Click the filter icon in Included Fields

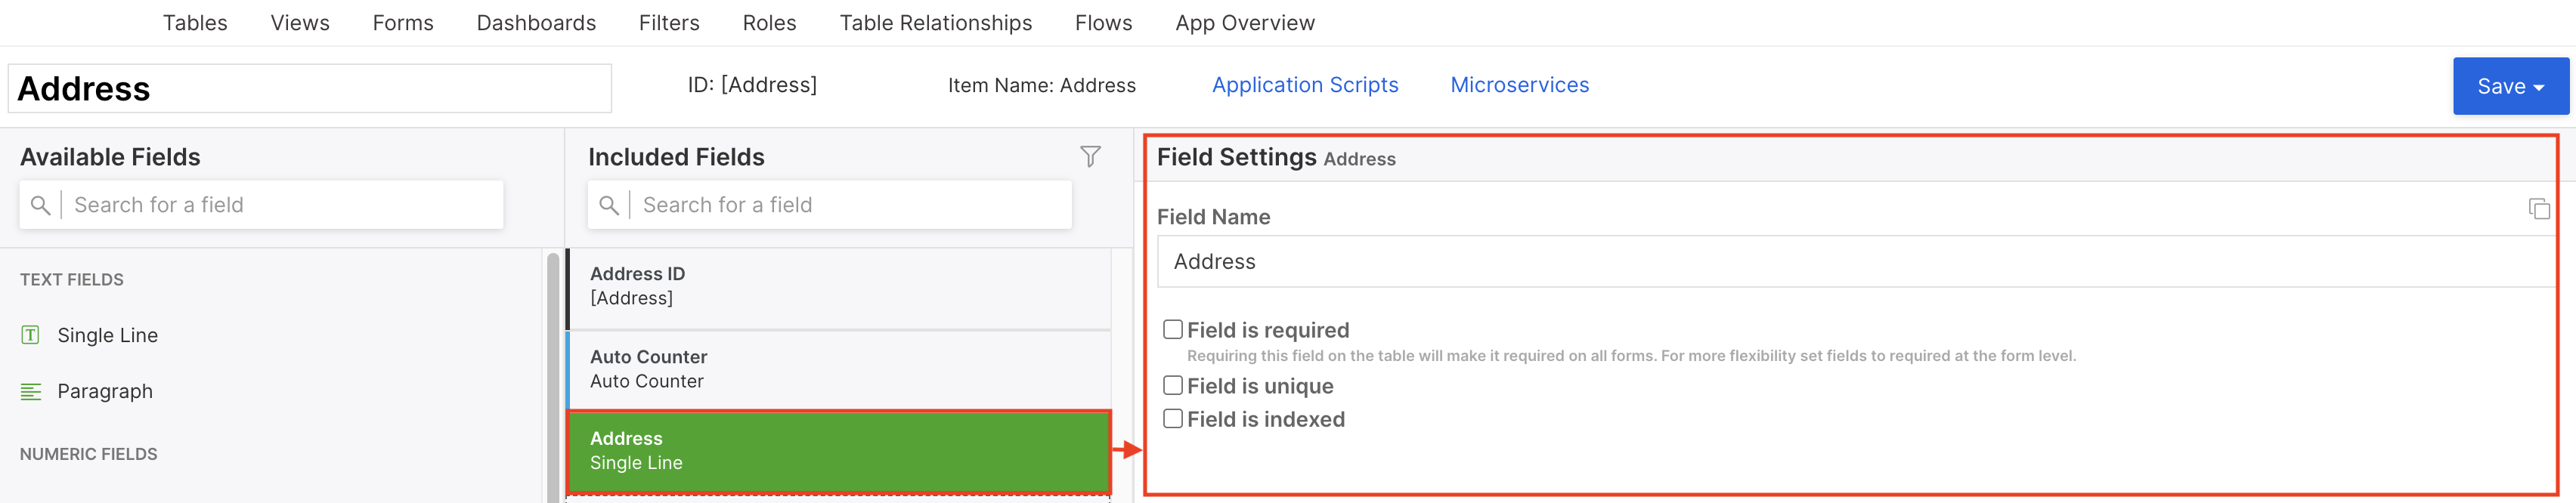(1090, 156)
